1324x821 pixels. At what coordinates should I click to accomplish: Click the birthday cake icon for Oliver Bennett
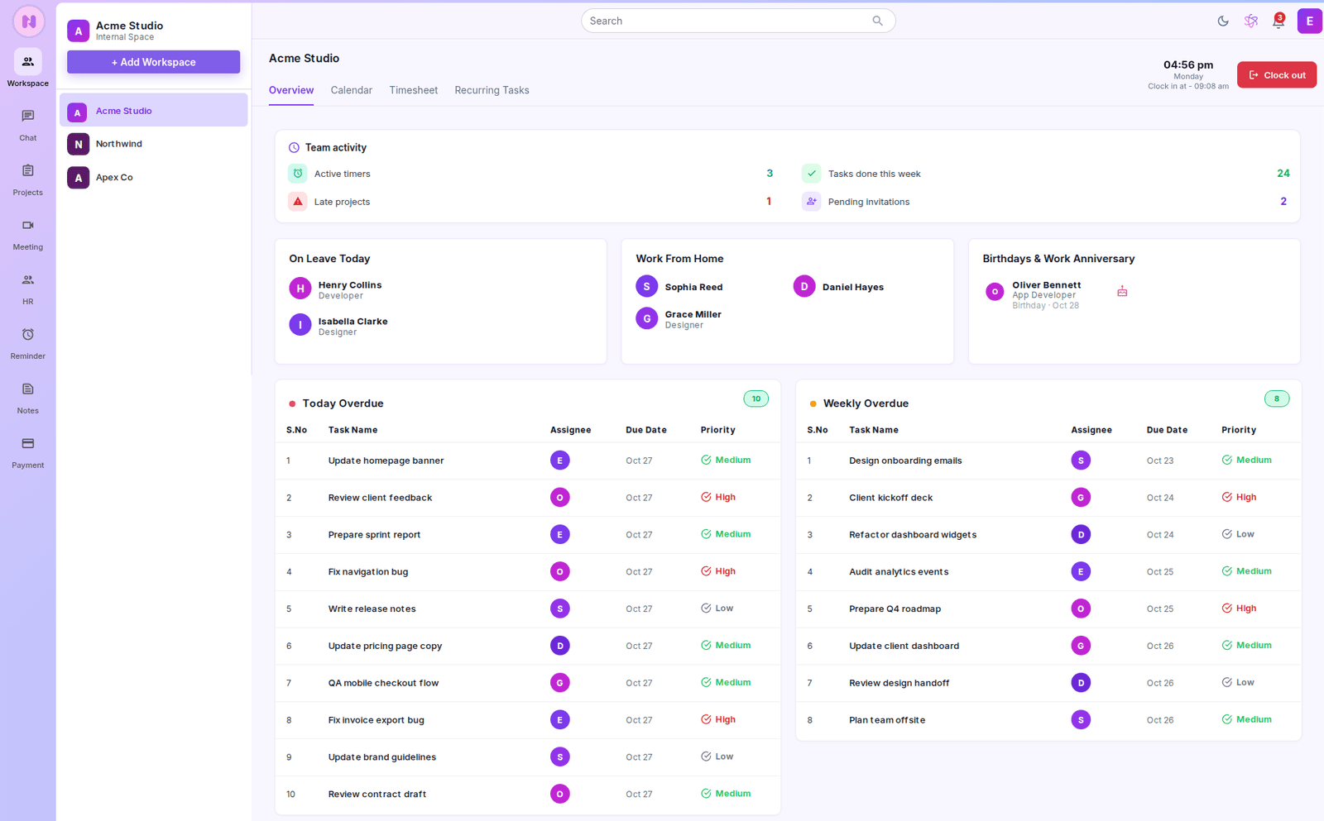(x=1122, y=291)
